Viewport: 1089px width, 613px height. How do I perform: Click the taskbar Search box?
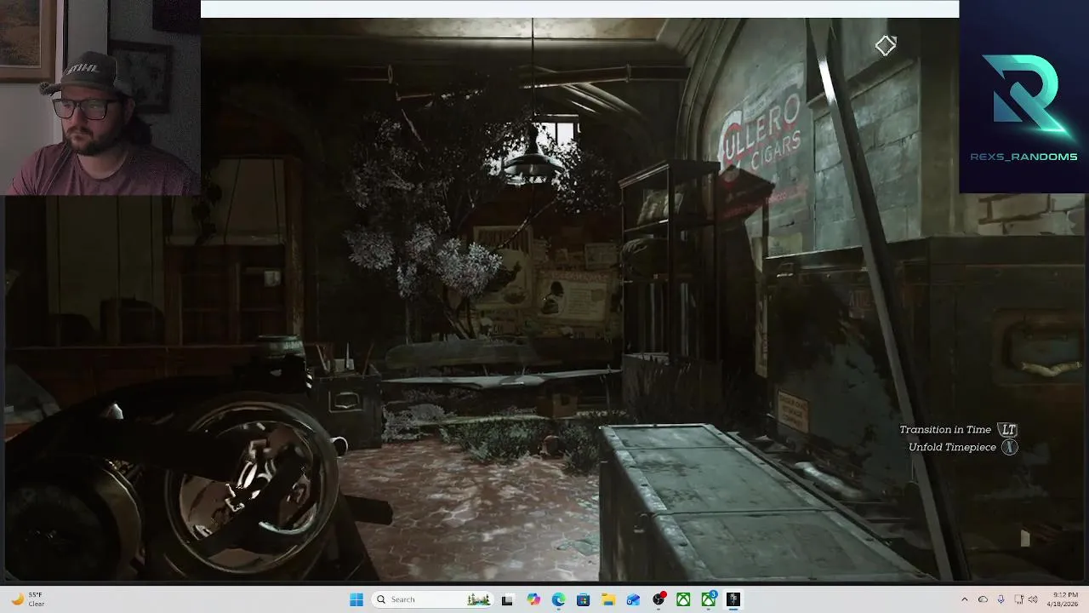432,599
